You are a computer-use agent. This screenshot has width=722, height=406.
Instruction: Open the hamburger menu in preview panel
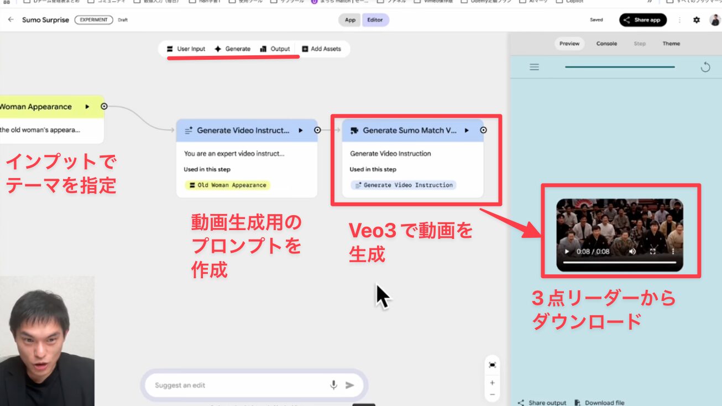click(534, 67)
